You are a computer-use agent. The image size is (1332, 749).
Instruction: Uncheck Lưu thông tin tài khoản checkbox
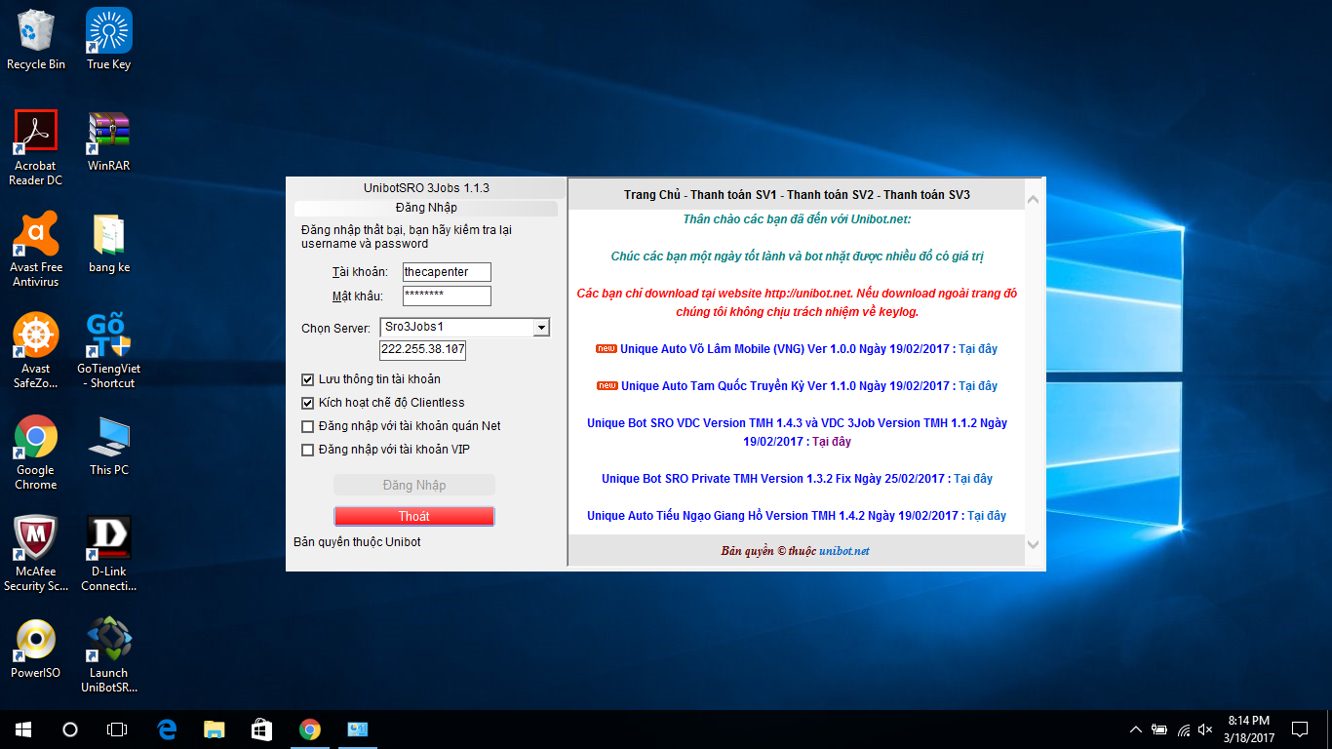pyautogui.click(x=308, y=379)
